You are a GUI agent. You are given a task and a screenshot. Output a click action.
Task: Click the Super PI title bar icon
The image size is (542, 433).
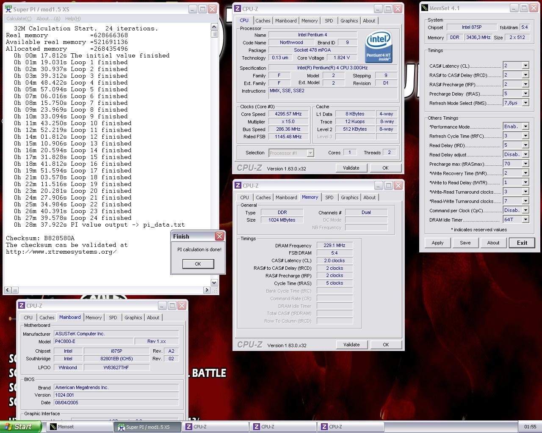8,9
